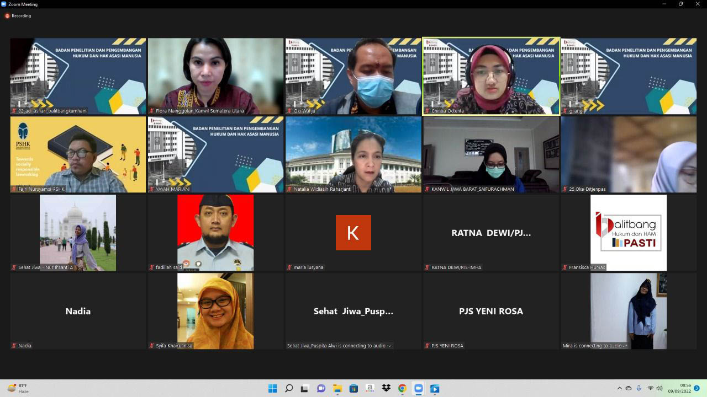
Task: Select gilang's video tile
Action: [x=629, y=76]
